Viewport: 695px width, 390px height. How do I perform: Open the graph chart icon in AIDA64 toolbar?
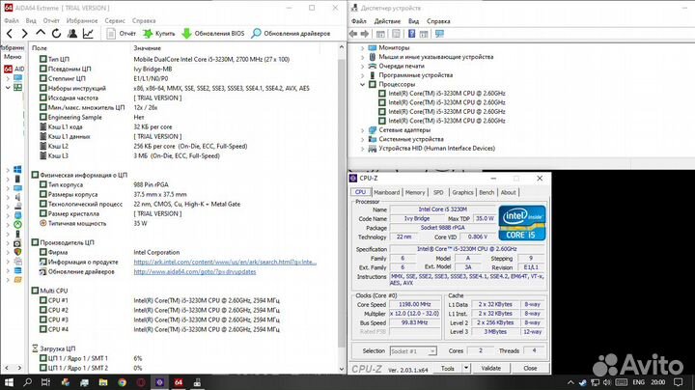(x=88, y=33)
